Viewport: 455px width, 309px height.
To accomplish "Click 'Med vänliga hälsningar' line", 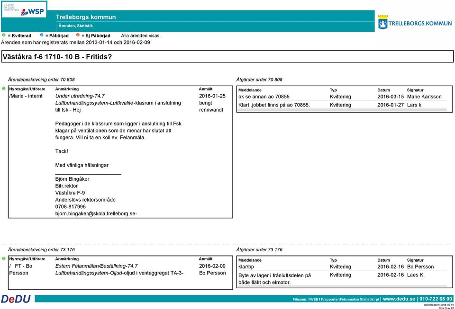I will 82,165.
